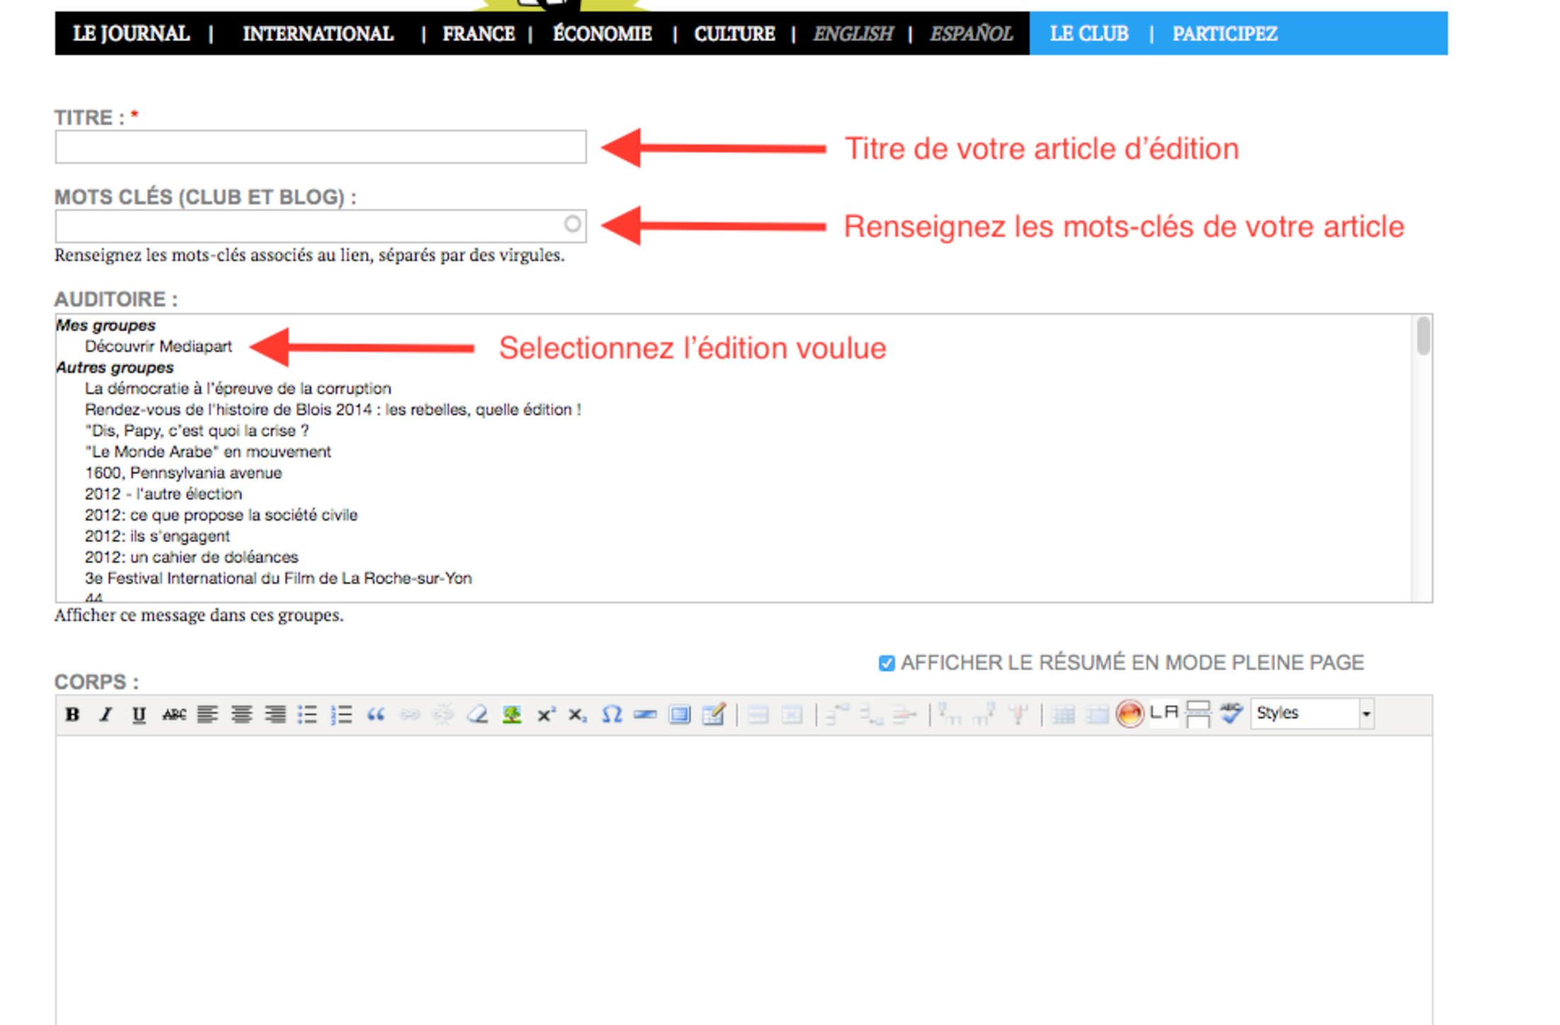Insert image using the picture icon

[x=511, y=714]
